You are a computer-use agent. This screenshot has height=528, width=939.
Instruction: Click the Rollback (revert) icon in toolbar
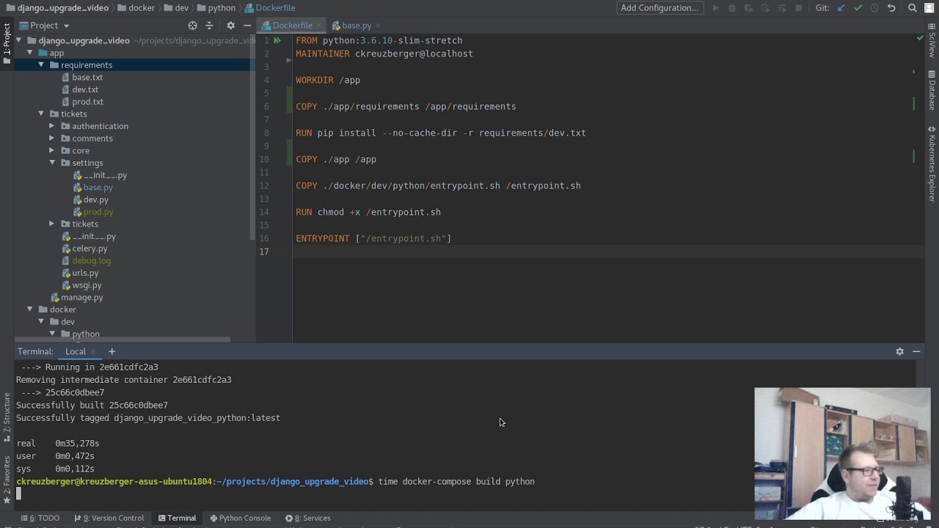[891, 8]
